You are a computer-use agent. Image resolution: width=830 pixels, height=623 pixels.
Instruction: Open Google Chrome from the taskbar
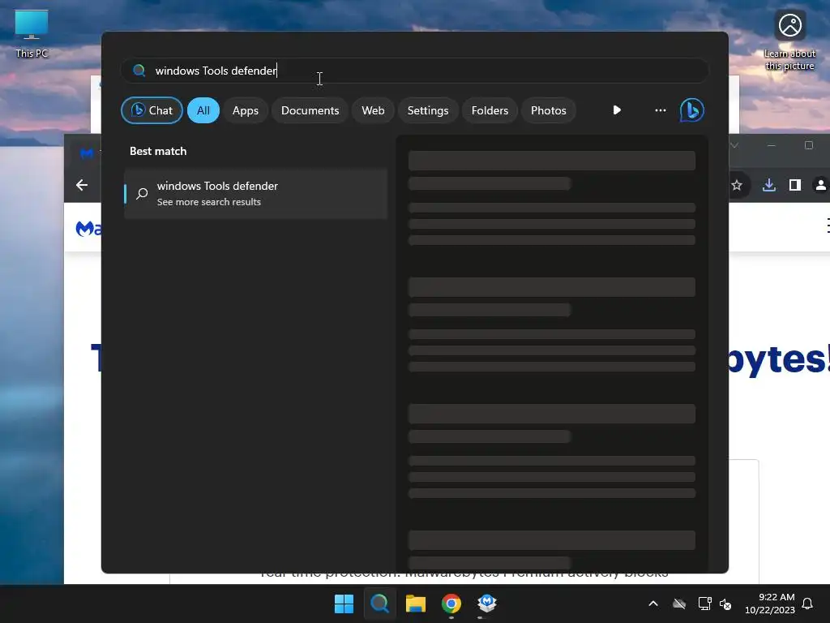tap(451, 604)
